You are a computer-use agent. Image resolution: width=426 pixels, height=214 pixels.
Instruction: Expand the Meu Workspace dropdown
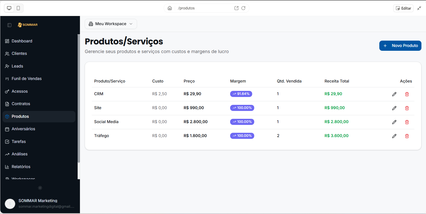(111, 24)
